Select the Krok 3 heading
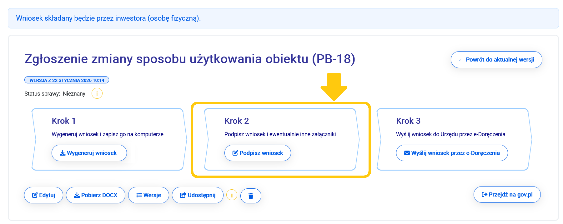Viewport: 563px width, 224px height. point(408,121)
